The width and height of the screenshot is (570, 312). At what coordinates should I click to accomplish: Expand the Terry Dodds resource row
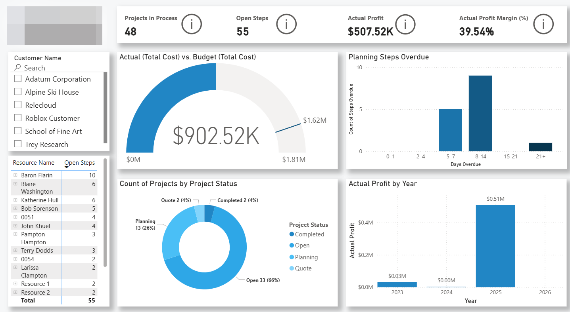tap(15, 250)
